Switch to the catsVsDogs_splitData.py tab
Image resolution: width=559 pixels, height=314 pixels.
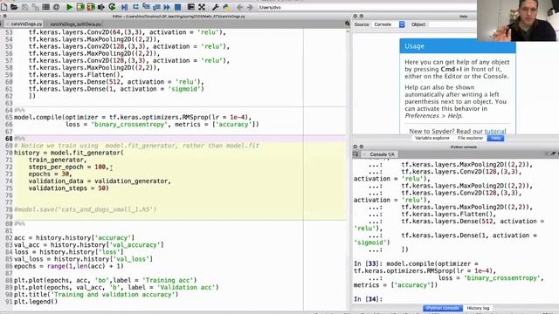(76, 24)
